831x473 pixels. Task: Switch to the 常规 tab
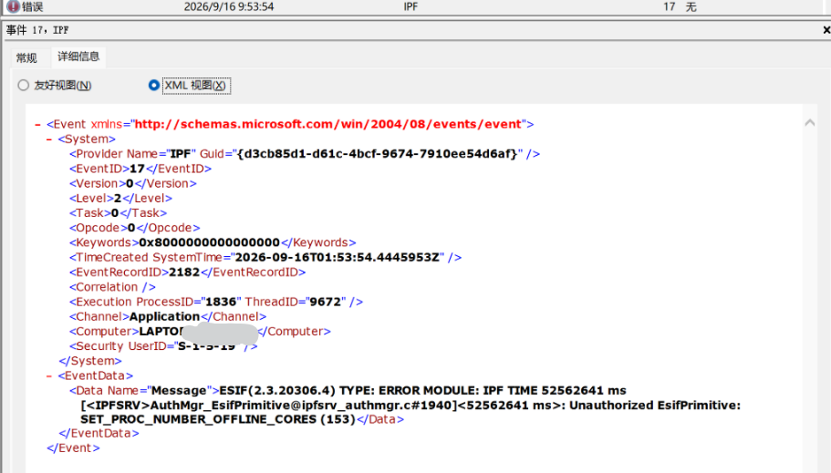(26, 57)
